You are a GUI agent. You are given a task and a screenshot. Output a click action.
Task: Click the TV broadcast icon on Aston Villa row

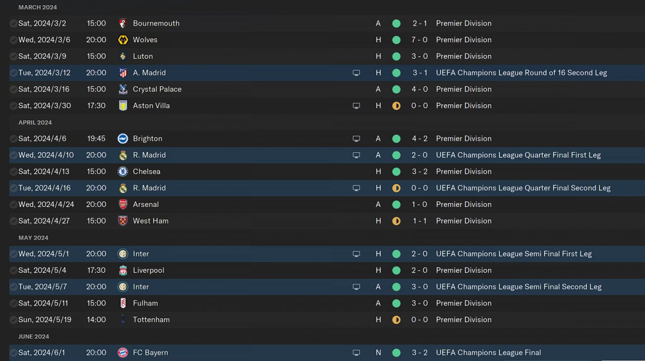coord(356,106)
